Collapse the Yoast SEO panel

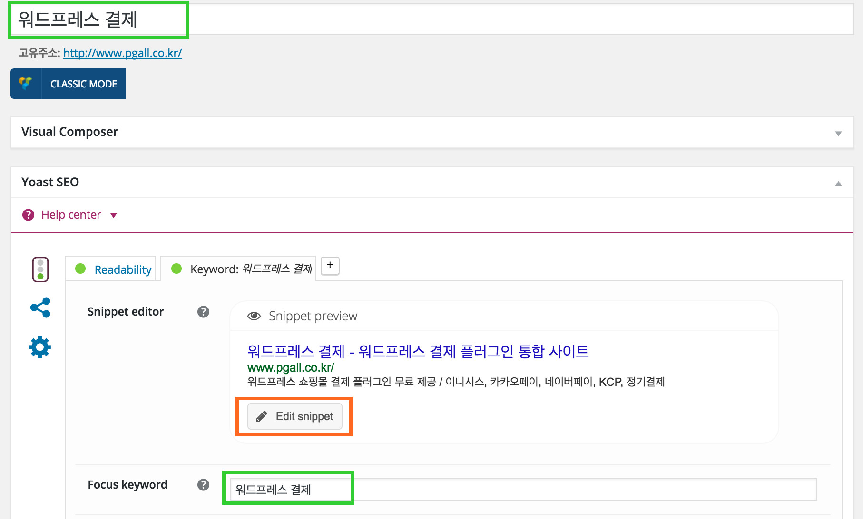(838, 183)
